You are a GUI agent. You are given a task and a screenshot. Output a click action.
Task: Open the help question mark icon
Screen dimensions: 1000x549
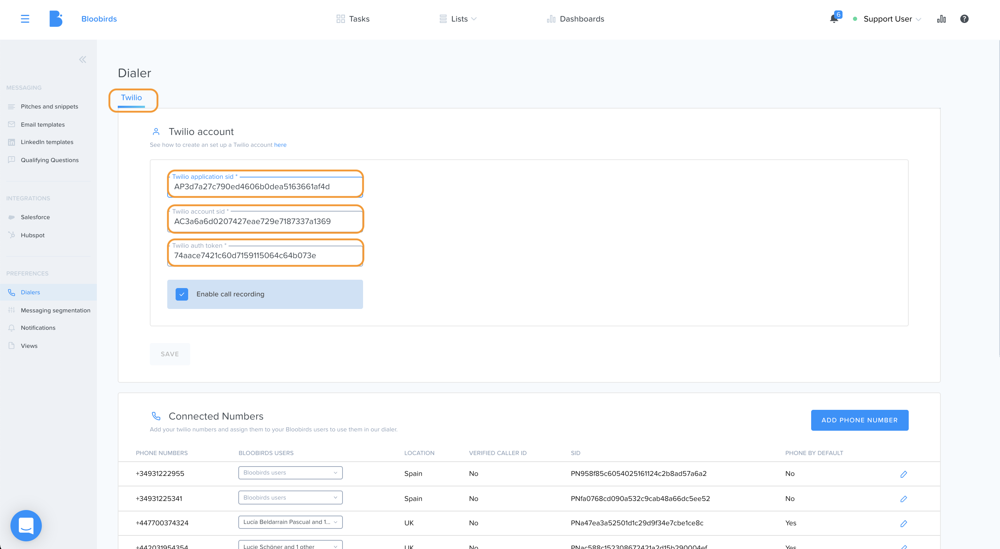(964, 18)
